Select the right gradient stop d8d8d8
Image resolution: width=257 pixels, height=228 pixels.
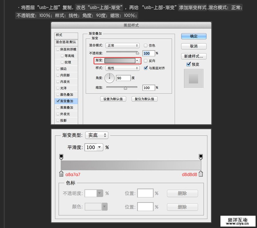(200, 174)
